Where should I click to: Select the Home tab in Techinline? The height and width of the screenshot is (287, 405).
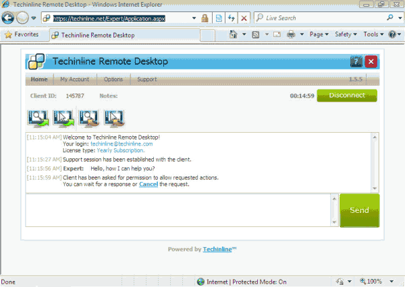39,79
